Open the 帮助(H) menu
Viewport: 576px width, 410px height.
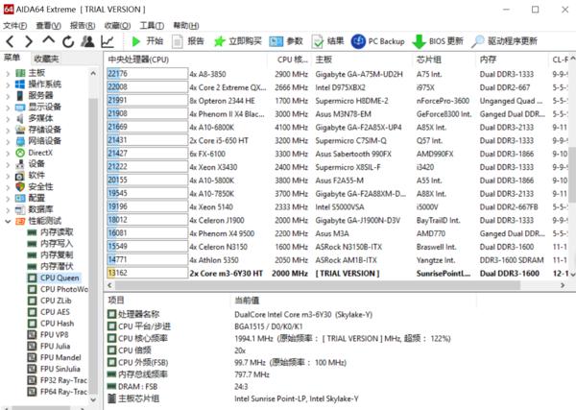186,25
